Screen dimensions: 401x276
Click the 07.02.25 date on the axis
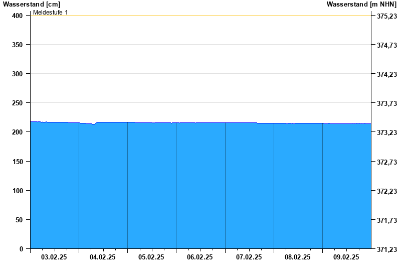249,257
